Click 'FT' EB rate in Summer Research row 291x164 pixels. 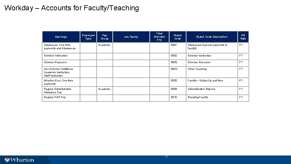241,62
